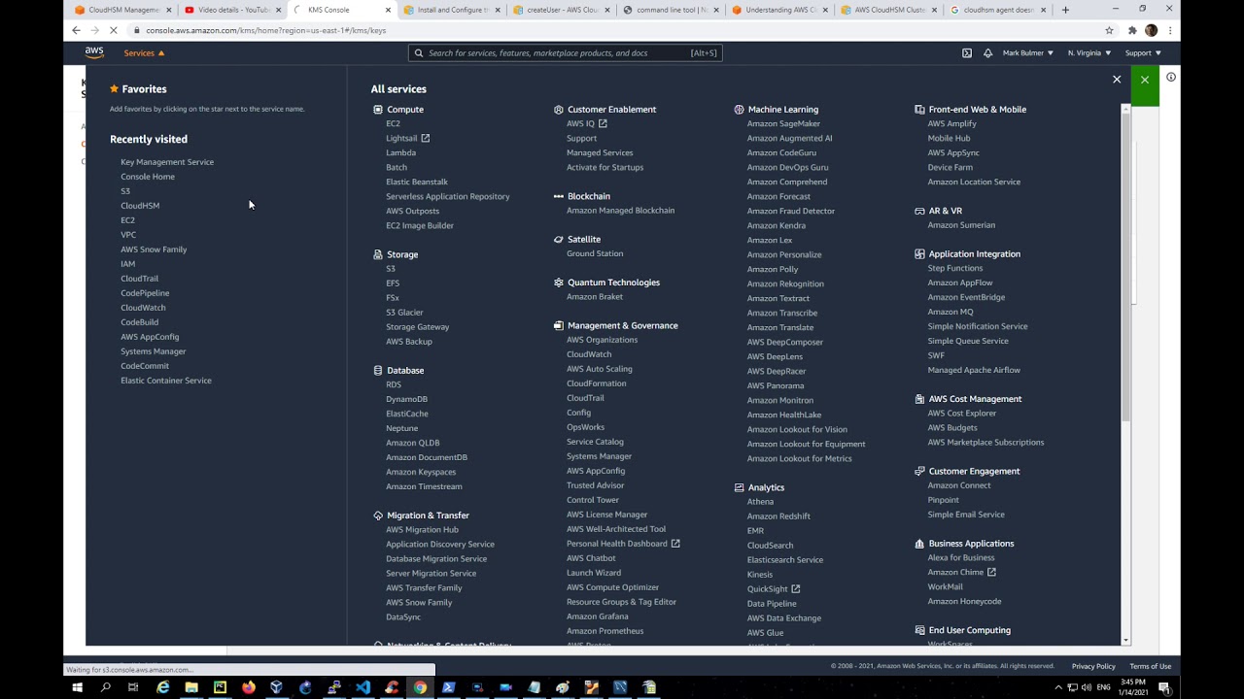Switch to the cloudhsm agent Google tab
1244x699 pixels.
pos(1000,10)
